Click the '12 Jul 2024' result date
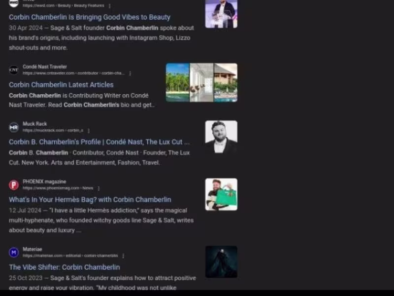 [x=25, y=211]
